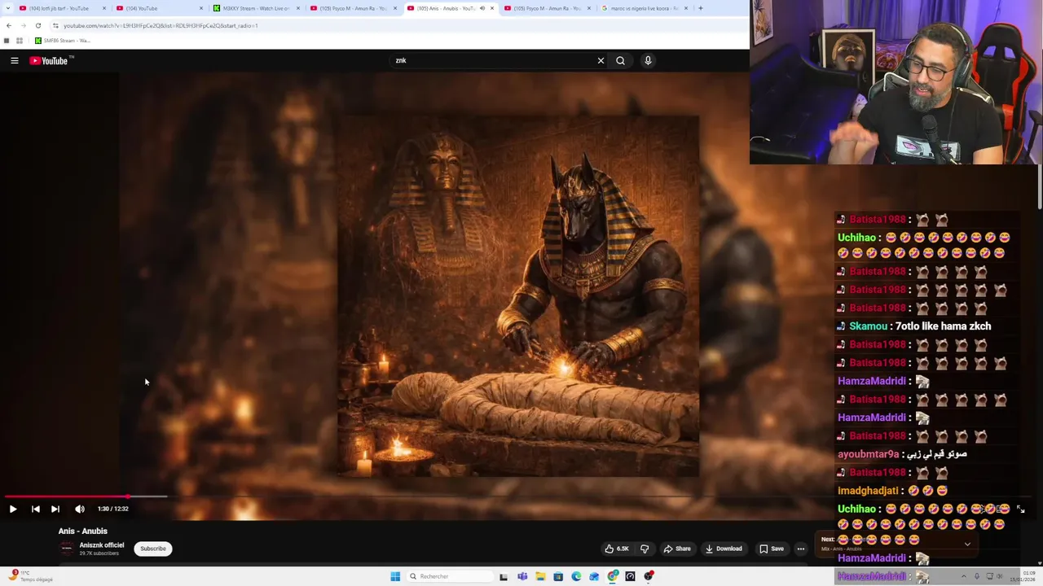Mute the tab using its audio speaker icon
1043x586 pixels.
click(482, 8)
